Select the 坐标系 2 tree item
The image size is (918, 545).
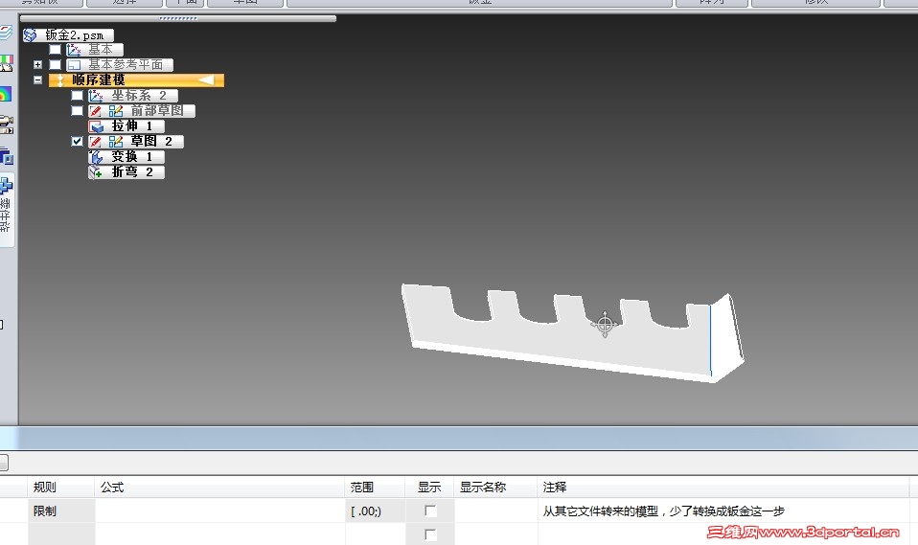pyautogui.click(x=133, y=96)
